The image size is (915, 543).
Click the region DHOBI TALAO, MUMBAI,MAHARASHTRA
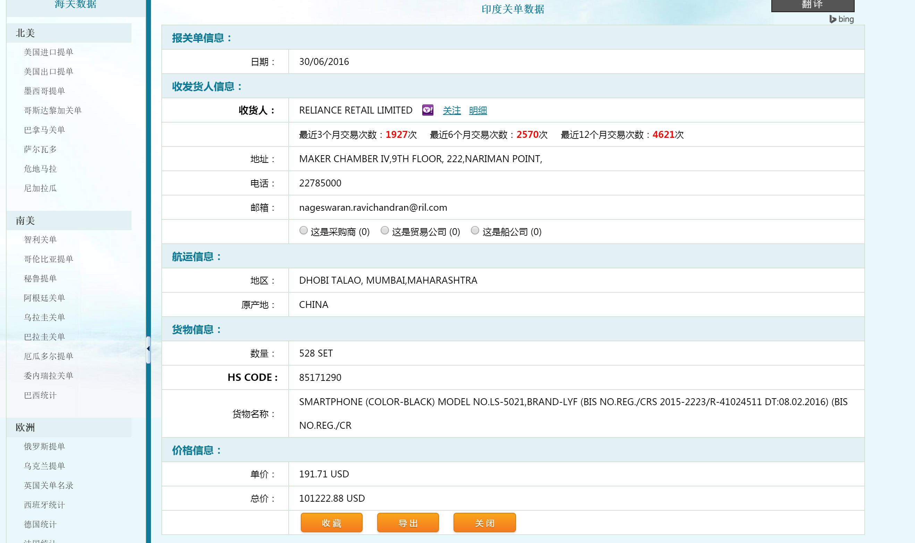(x=388, y=280)
